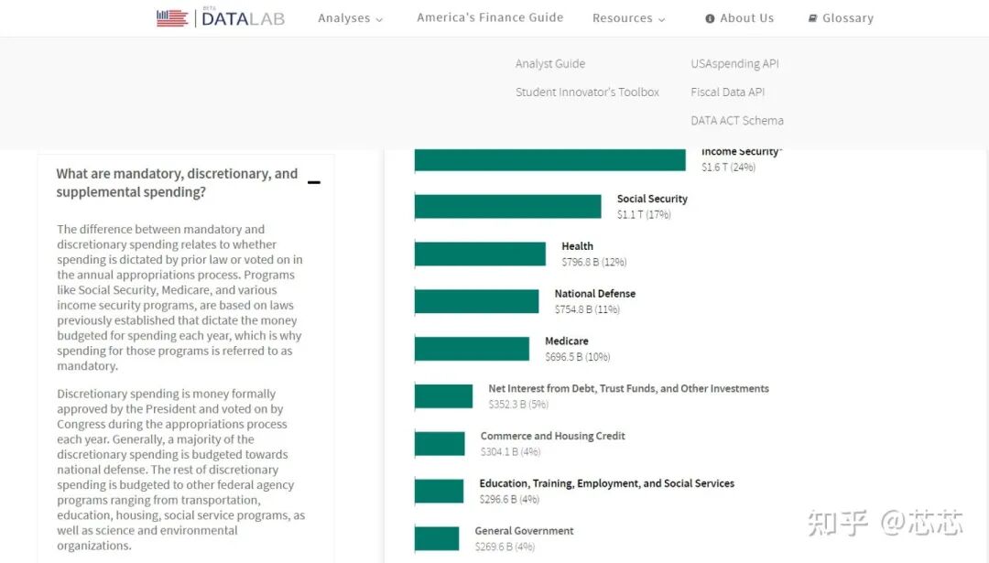
Task: Select the National Defense spending bar
Action: click(476, 301)
